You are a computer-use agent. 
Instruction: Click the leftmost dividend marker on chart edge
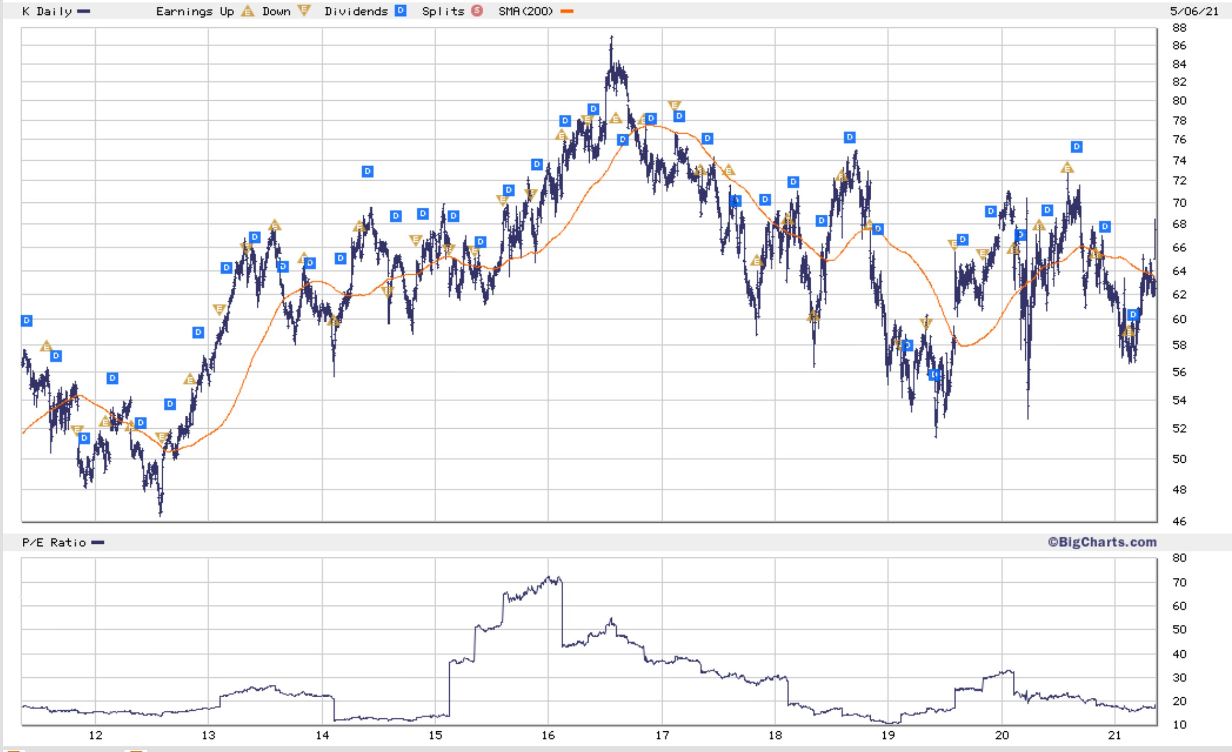(x=27, y=321)
